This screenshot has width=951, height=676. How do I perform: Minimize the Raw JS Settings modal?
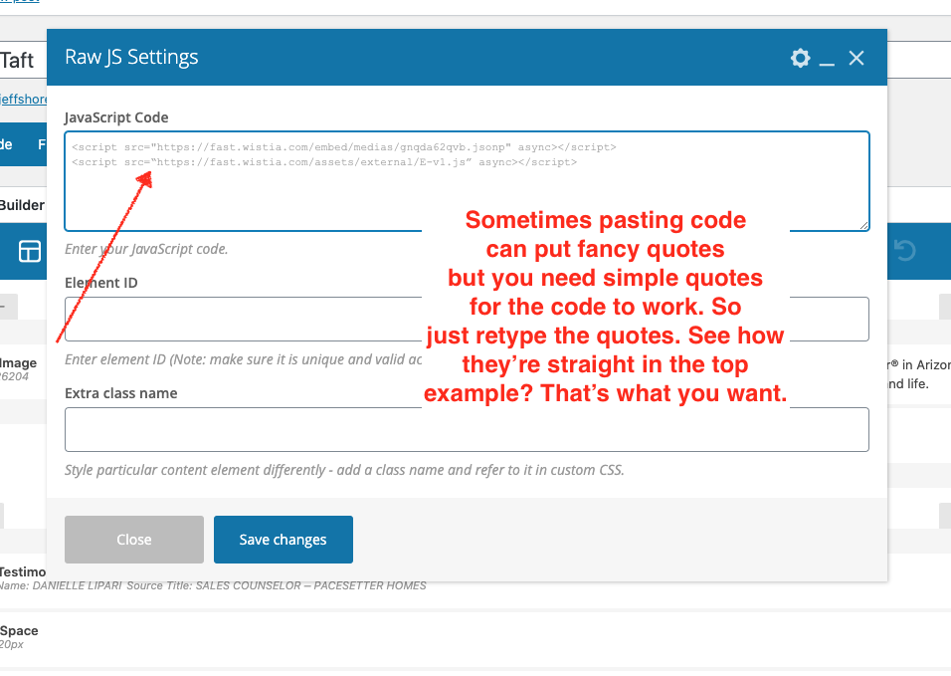coord(827,60)
